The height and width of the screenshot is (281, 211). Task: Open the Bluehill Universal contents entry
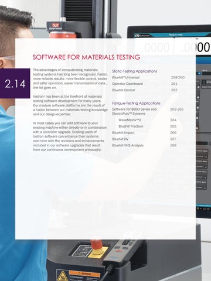(x=126, y=77)
